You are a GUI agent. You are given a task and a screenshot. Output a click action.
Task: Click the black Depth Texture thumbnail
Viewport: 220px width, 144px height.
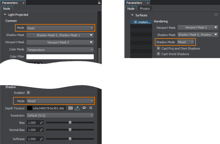point(29,108)
